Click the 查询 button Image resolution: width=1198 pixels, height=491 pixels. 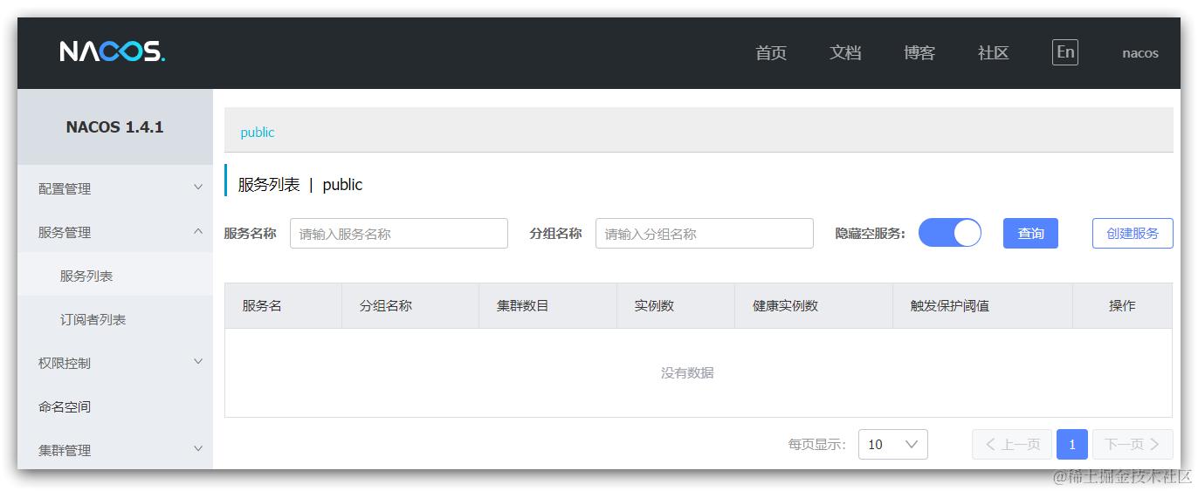[1030, 233]
